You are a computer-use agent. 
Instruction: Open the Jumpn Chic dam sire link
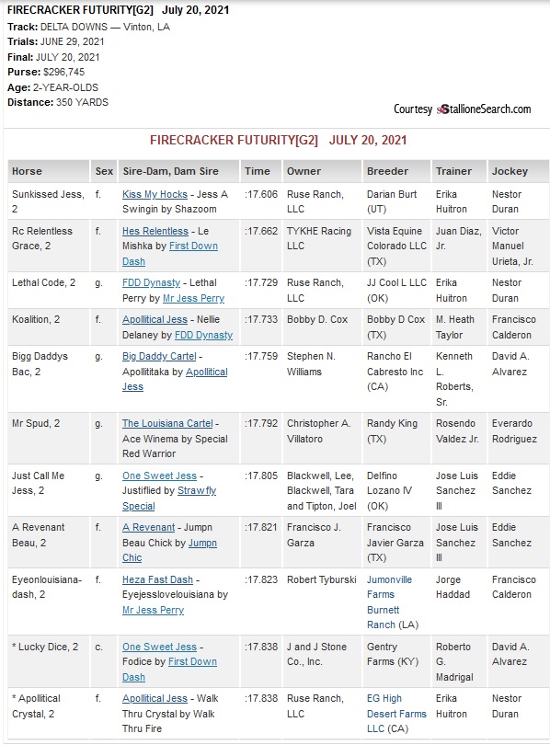click(169, 550)
